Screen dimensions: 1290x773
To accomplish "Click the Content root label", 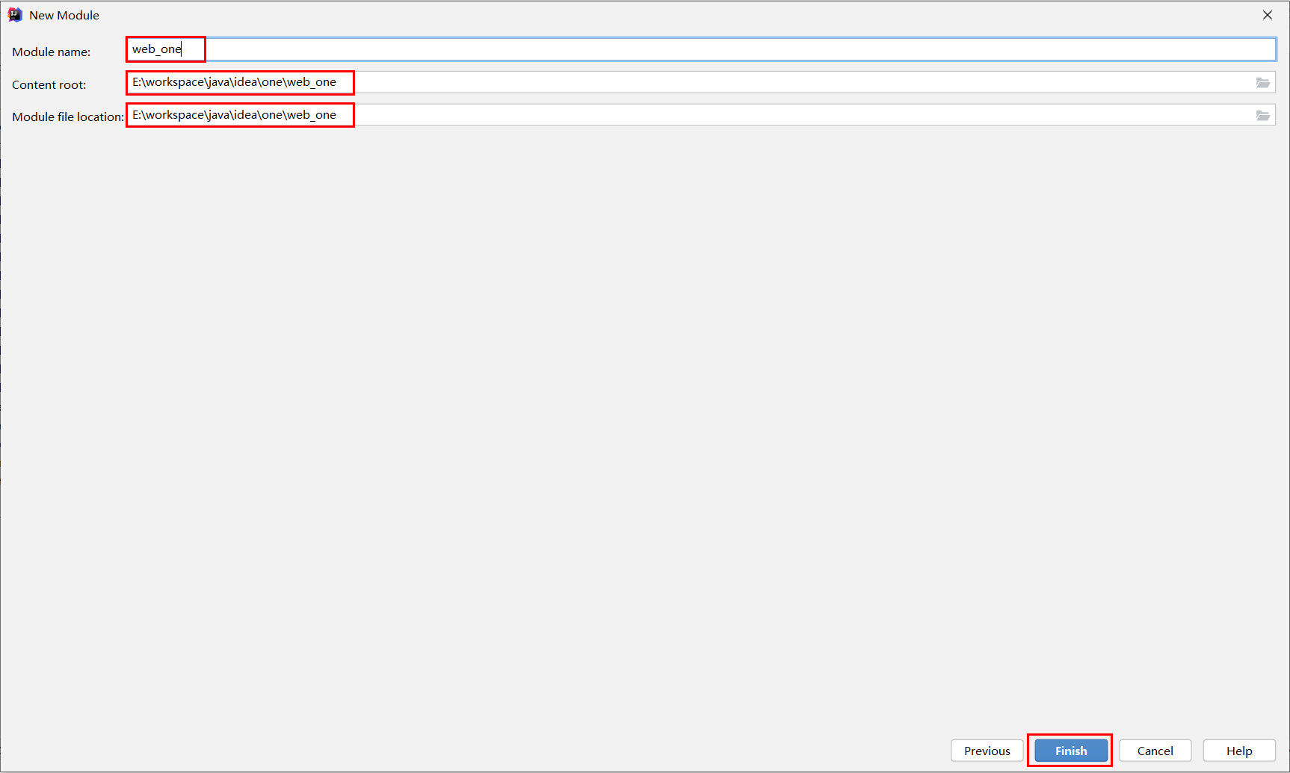I will pos(49,84).
